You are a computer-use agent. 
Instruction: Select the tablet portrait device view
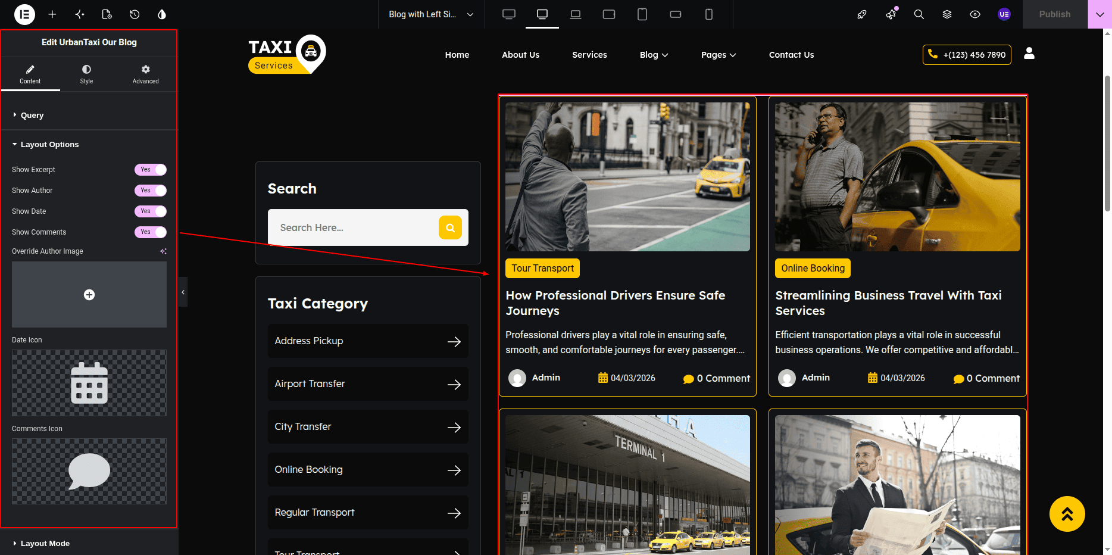pos(642,14)
